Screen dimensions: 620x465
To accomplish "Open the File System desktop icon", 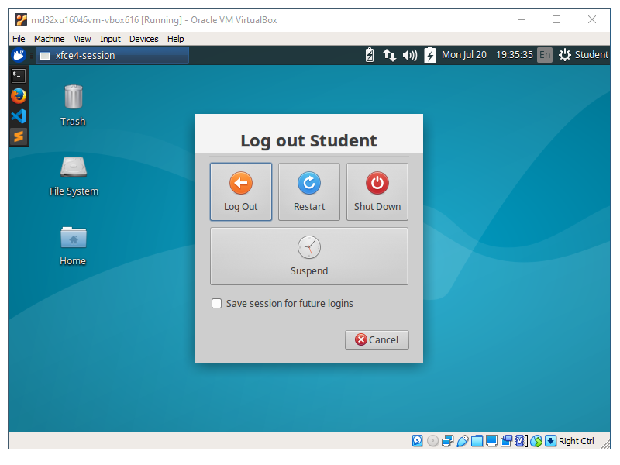I will point(73,167).
